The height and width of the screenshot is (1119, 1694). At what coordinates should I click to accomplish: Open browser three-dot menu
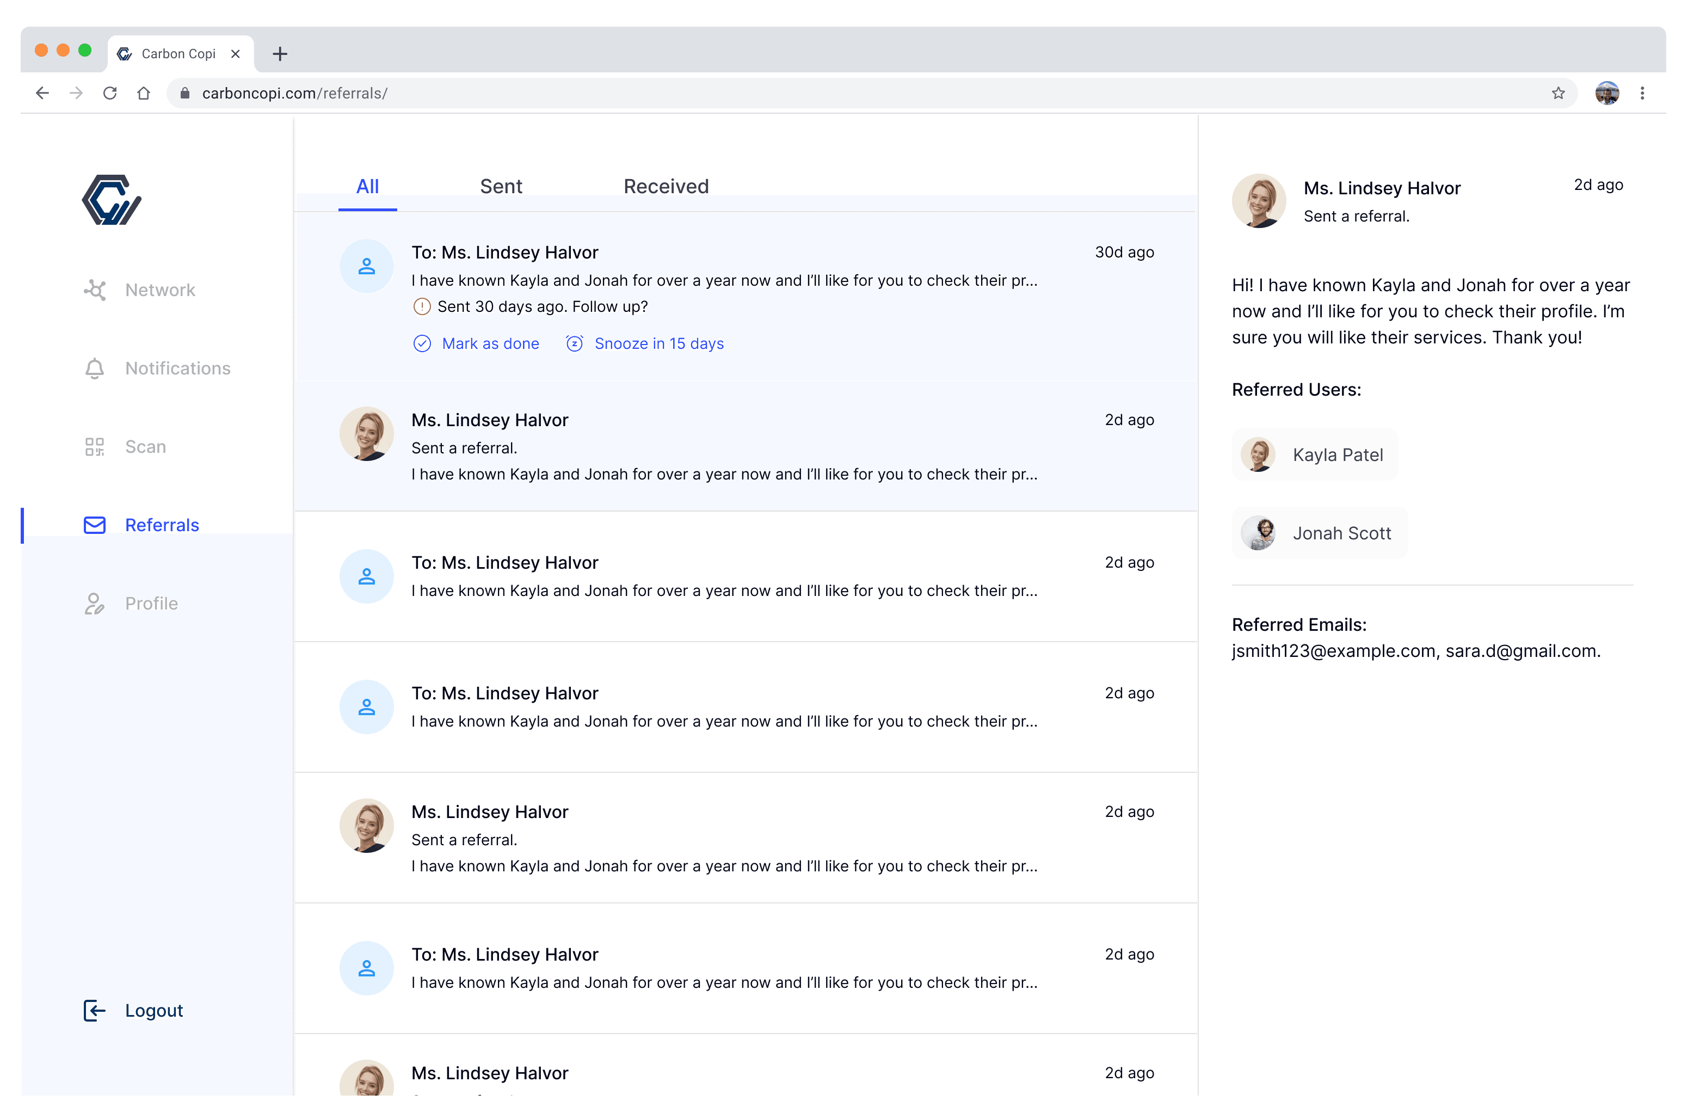1642,94
